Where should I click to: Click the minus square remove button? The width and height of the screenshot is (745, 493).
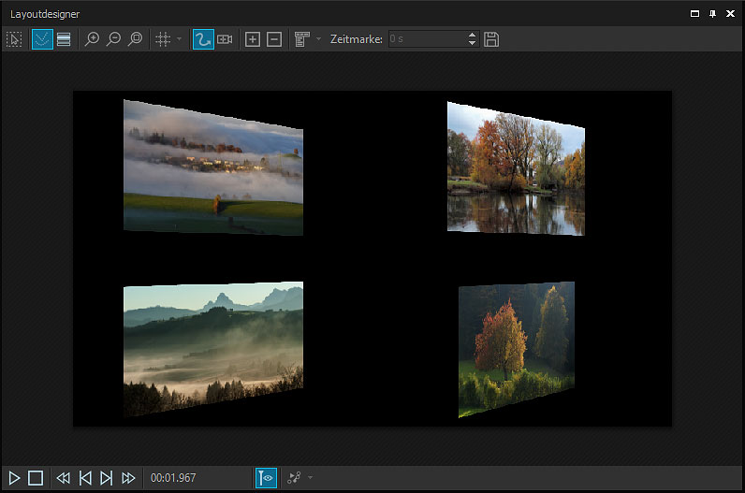coord(274,39)
